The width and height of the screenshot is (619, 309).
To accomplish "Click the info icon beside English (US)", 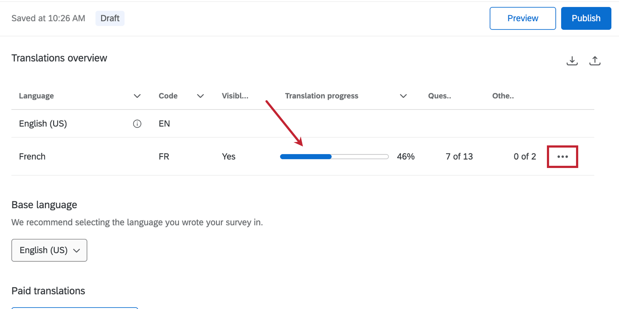I will point(137,124).
